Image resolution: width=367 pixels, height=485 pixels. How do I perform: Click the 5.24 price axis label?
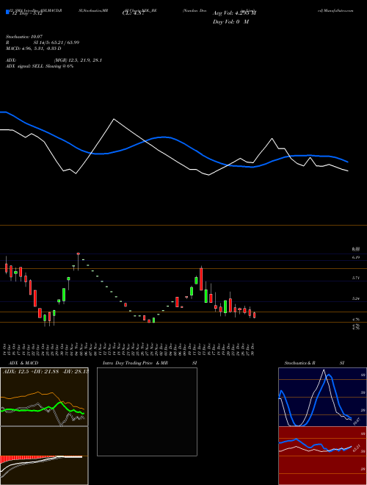tap(356, 299)
